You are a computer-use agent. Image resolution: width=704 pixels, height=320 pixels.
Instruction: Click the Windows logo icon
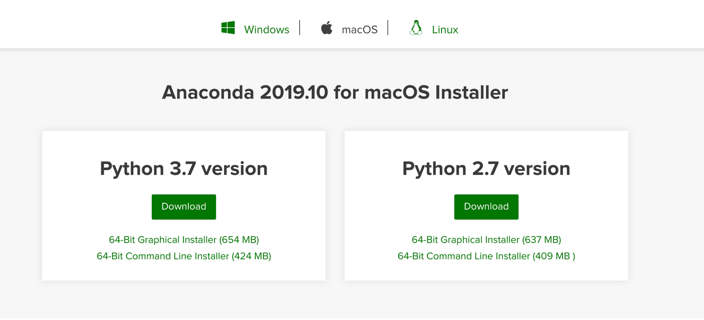(x=228, y=28)
